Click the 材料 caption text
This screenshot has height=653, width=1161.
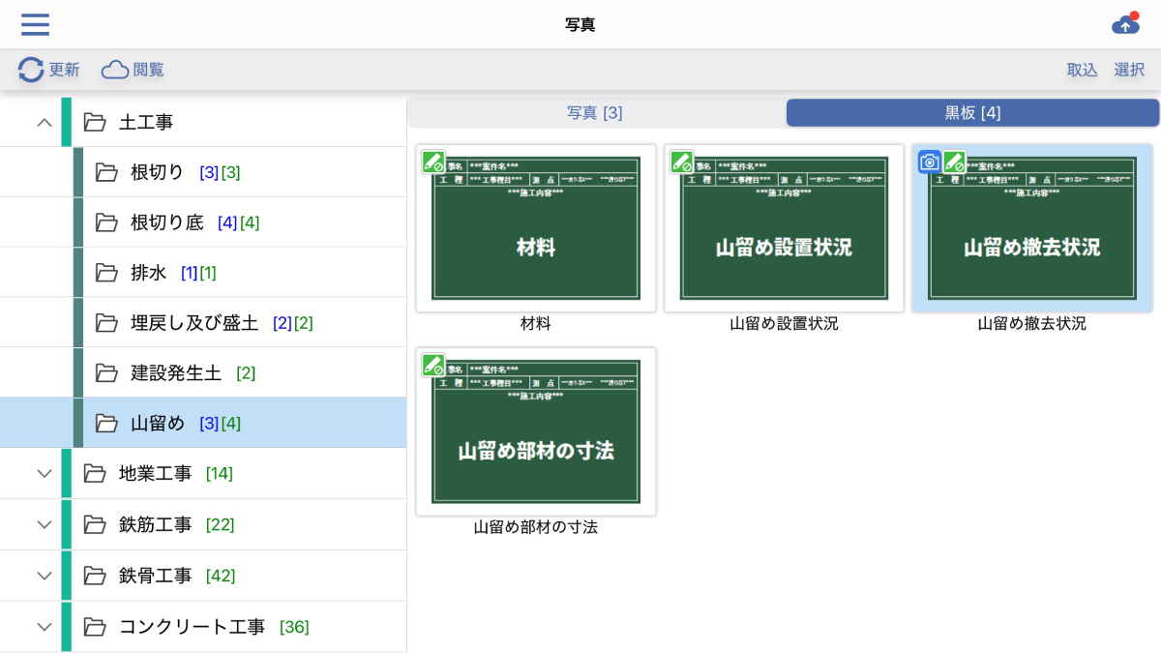coord(536,324)
